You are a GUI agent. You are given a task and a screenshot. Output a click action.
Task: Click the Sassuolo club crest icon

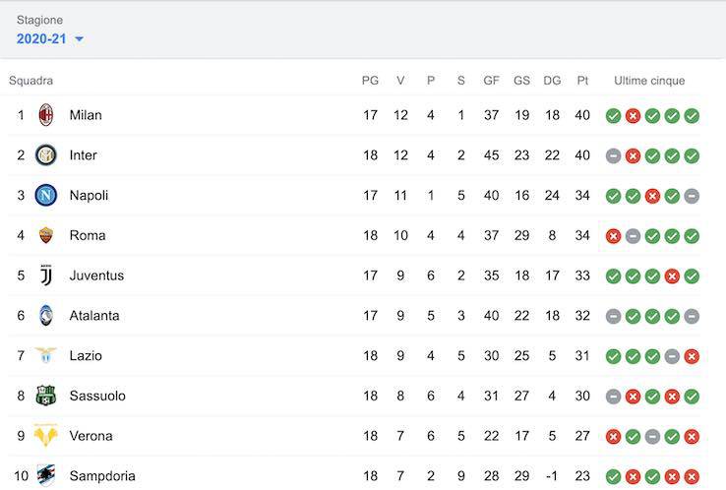click(46, 396)
